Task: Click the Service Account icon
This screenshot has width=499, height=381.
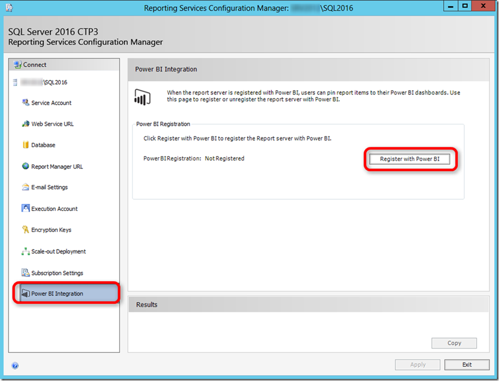Action: (25, 102)
